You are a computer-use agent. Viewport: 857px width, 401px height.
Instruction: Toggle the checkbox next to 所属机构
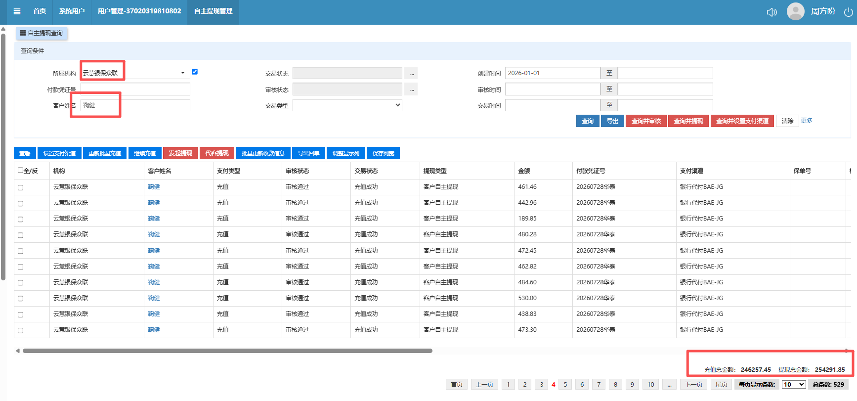(x=195, y=72)
